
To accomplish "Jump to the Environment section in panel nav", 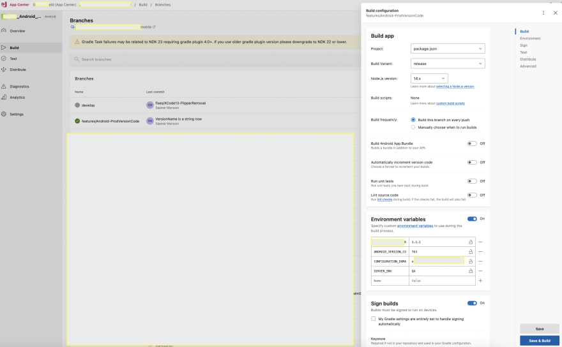I will point(530,38).
